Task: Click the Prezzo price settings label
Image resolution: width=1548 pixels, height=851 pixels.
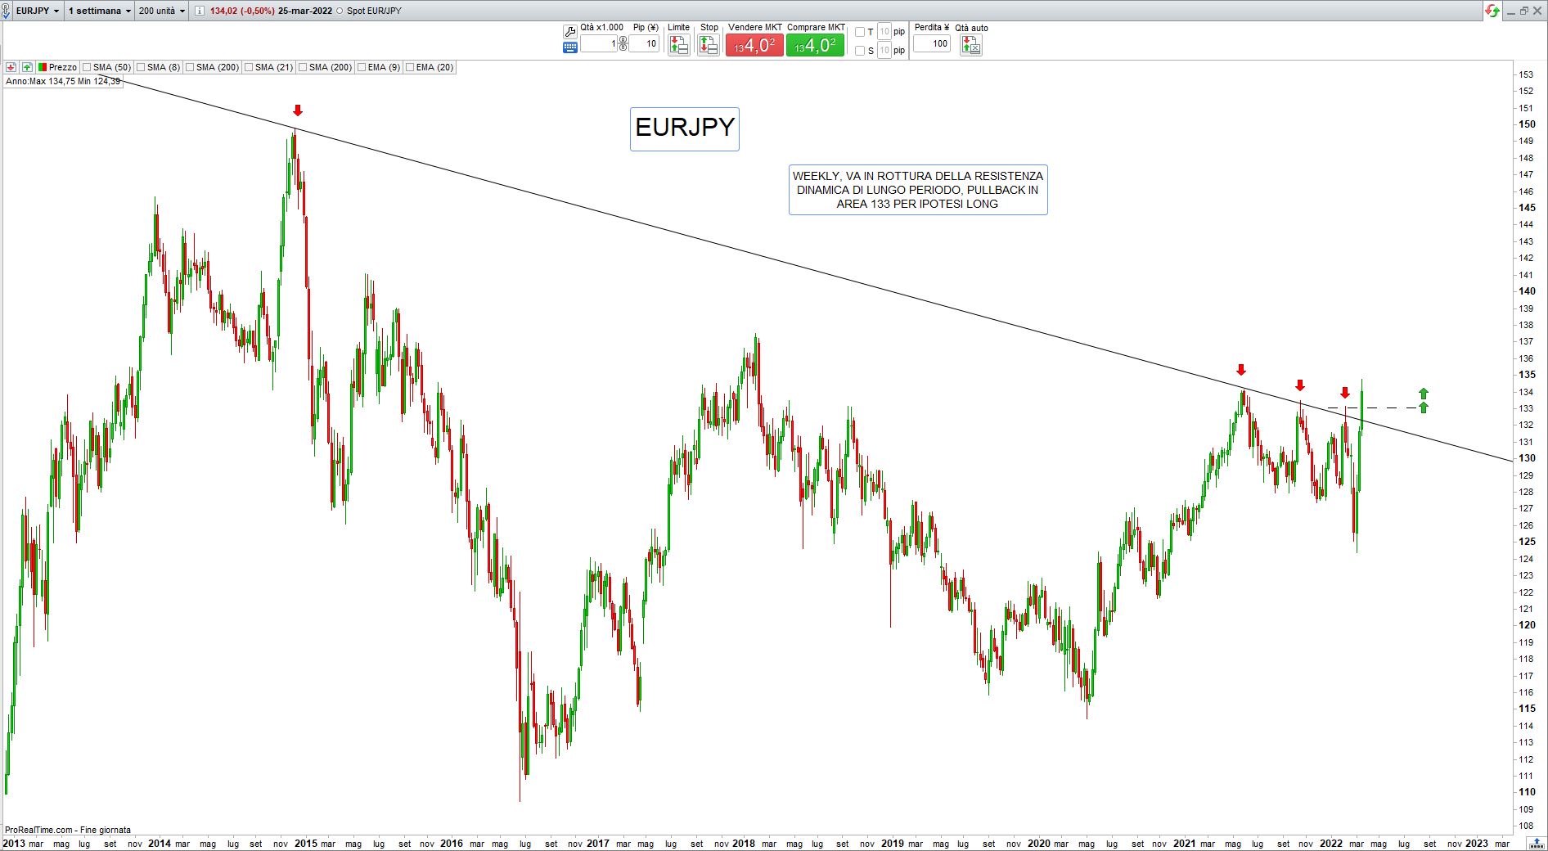Action: [x=62, y=67]
